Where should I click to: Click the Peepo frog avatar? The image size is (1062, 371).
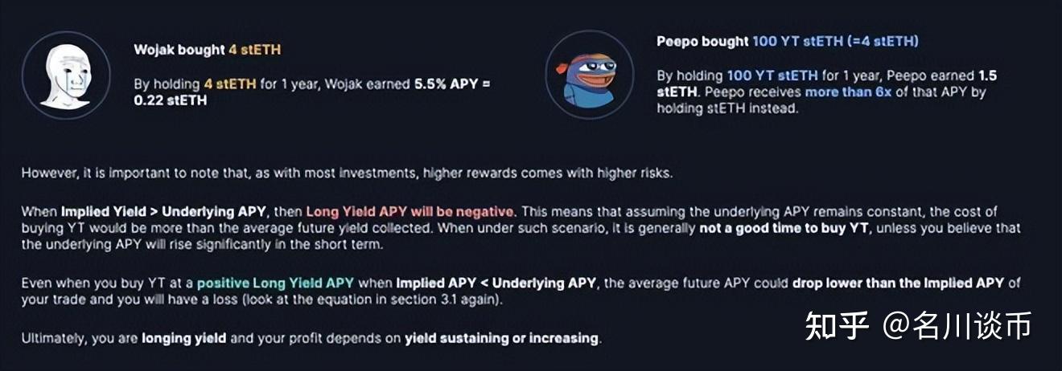588,75
